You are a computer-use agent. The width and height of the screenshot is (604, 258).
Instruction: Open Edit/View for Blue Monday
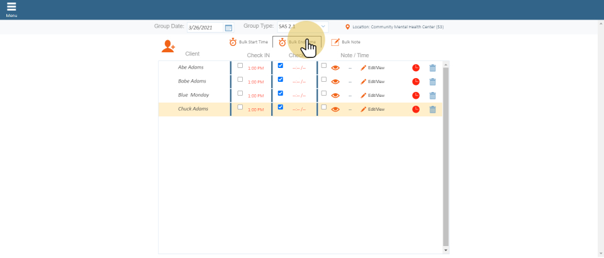(x=372, y=96)
